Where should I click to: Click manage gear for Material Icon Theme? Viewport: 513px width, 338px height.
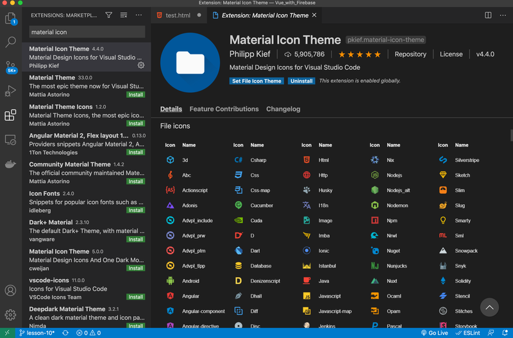(141, 65)
